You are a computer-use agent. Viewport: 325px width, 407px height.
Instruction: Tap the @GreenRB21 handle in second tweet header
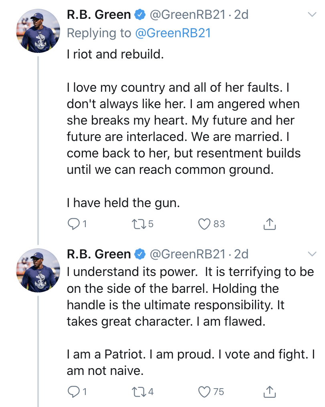point(187,254)
